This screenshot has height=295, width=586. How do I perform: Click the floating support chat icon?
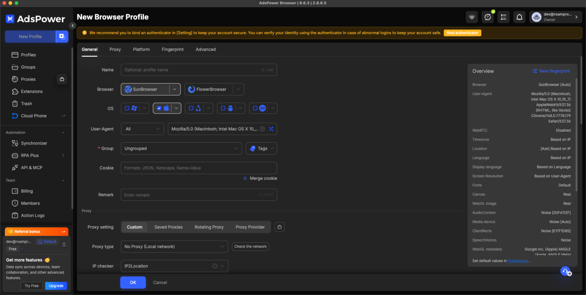point(566,271)
